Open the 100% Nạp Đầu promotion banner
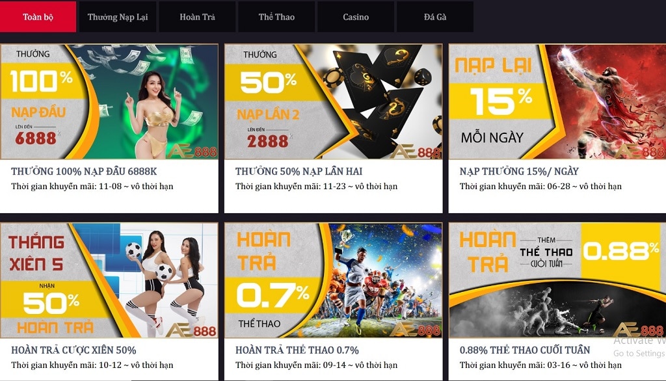 (x=109, y=101)
